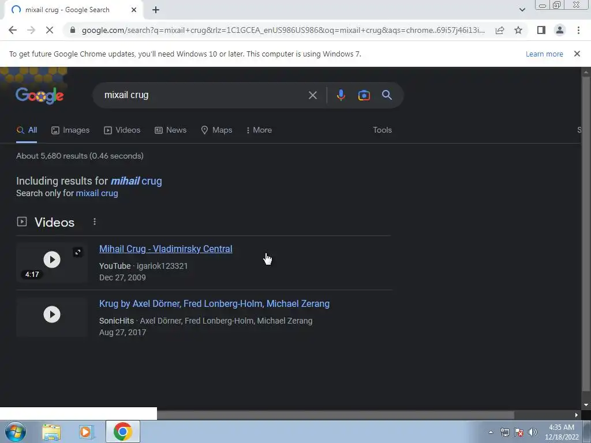Open Learn more about Chrome updates
The width and height of the screenshot is (591, 443).
pos(544,54)
